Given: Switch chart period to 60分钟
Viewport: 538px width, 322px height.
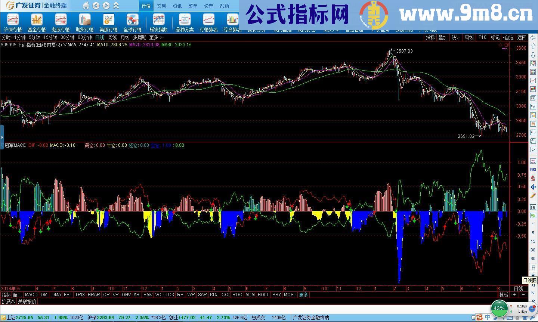Looking at the screenshot, I should (85, 37).
